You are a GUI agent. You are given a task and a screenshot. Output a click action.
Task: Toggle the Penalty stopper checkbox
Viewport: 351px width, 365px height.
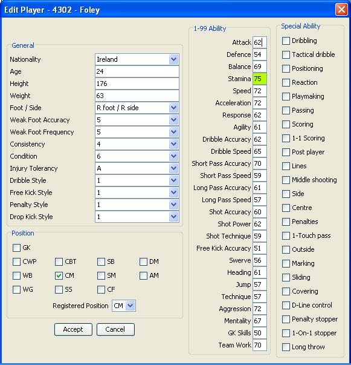click(286, 319)
